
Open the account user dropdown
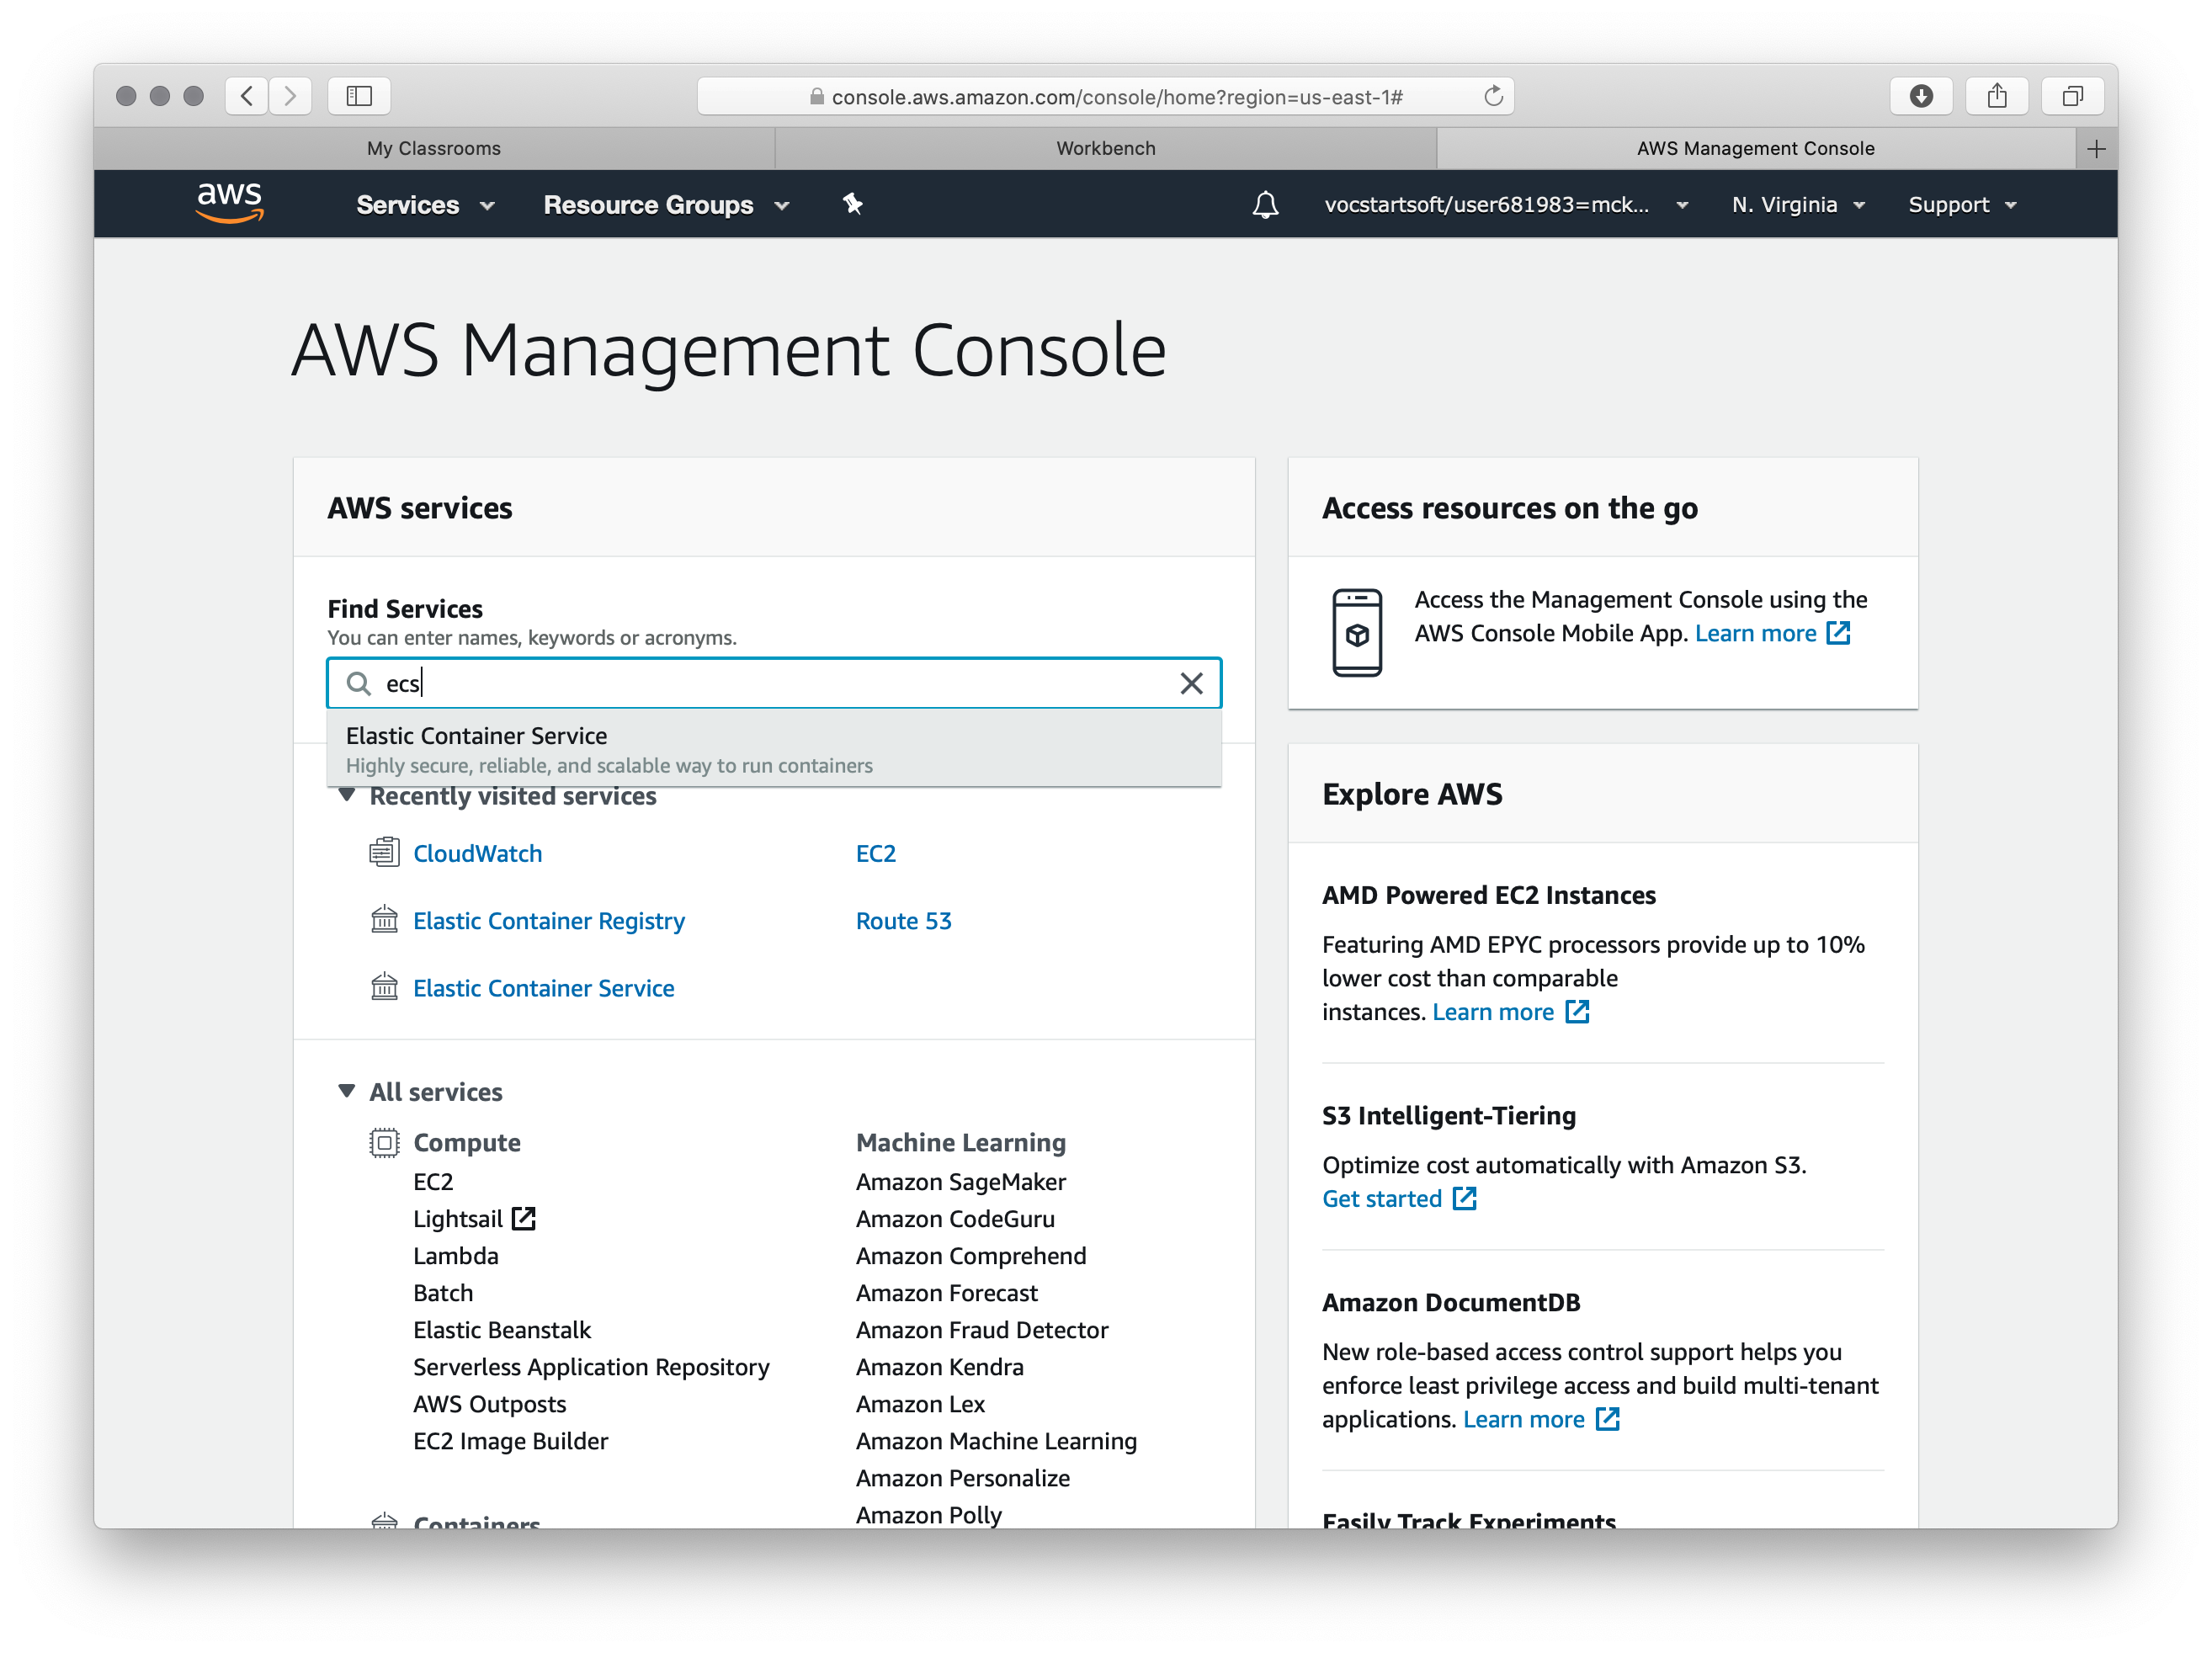tap(1506, 205)
